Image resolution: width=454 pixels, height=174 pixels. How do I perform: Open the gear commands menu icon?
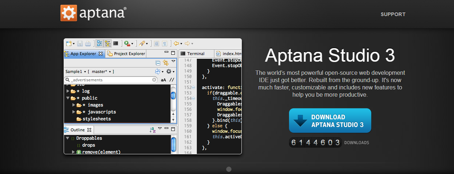click(169, 71)
